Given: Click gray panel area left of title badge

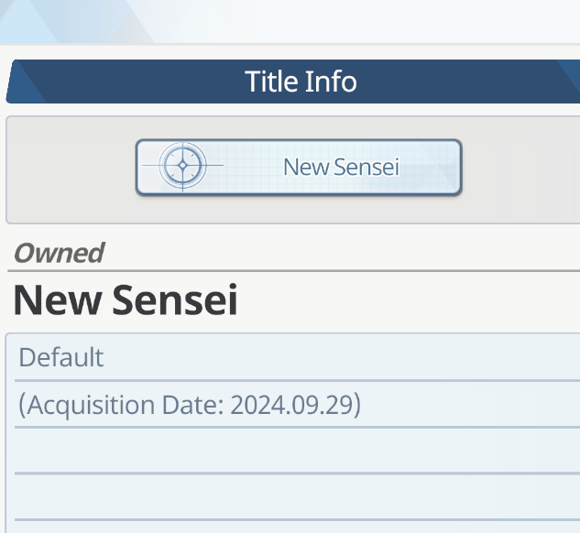Looking at the screenshot, I should point(70,169).
